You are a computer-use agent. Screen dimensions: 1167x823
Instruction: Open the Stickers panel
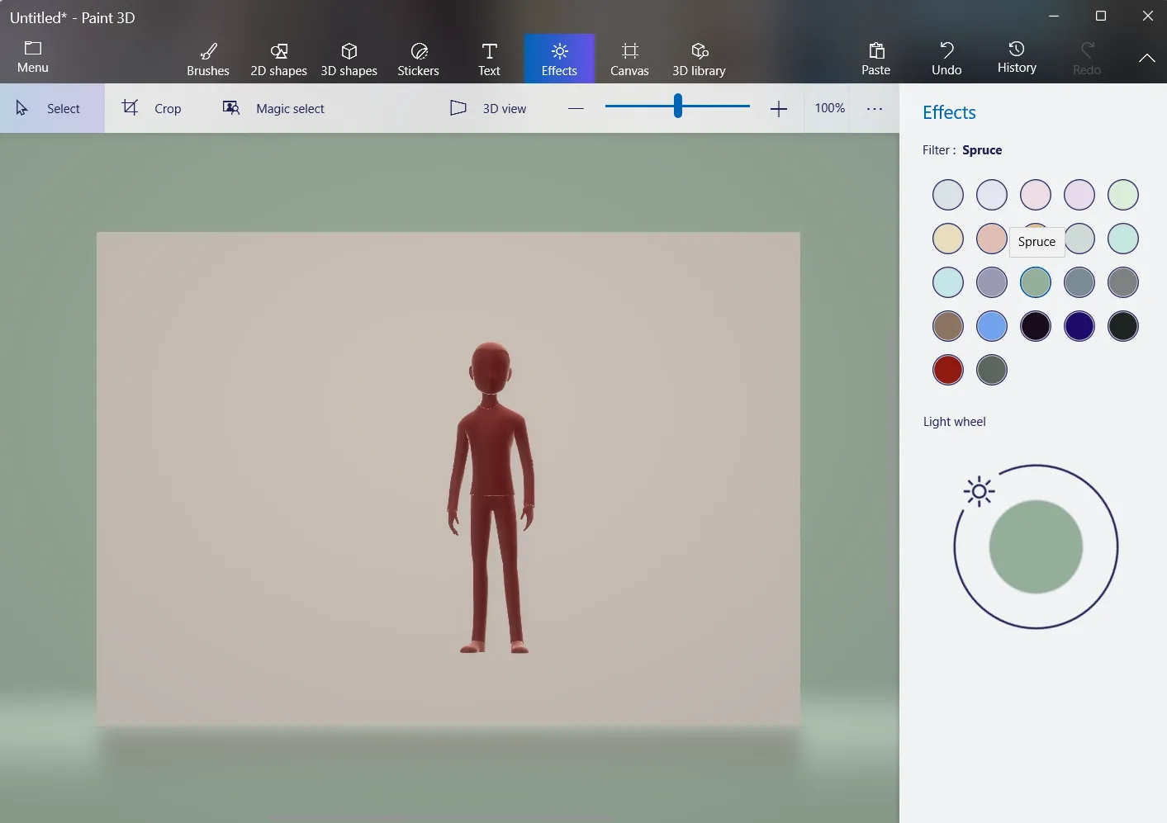click(418, 58)
